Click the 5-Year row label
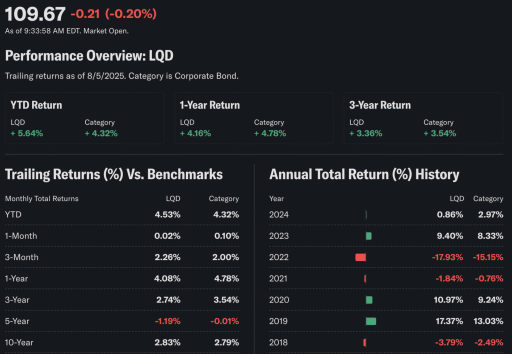 click(17, 321)
